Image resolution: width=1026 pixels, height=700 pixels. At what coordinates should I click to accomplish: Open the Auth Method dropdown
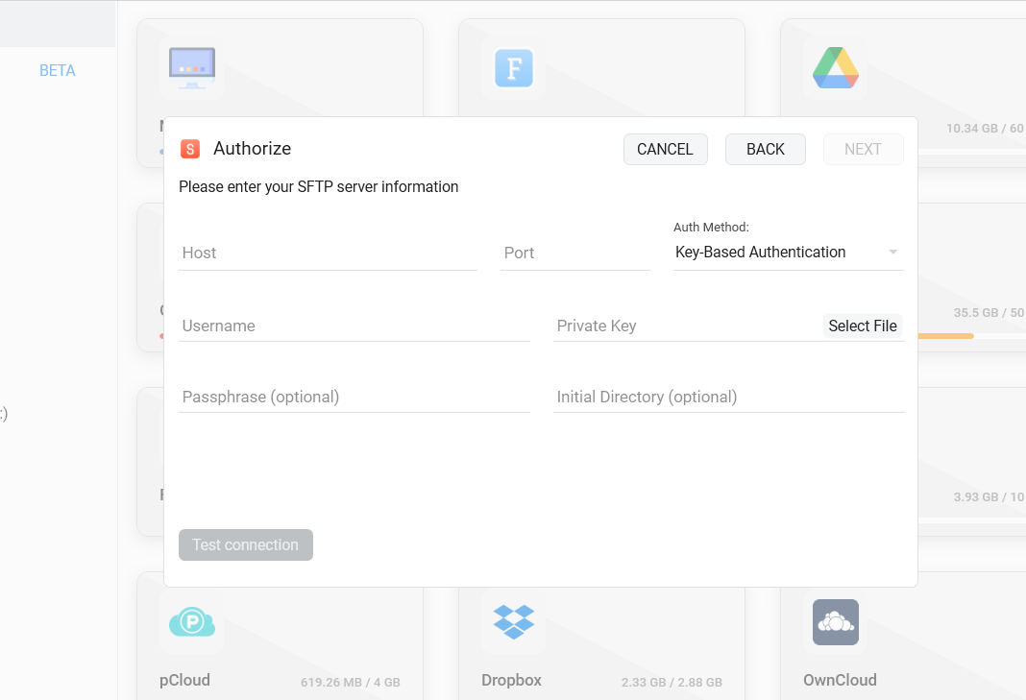pos(787,252)
